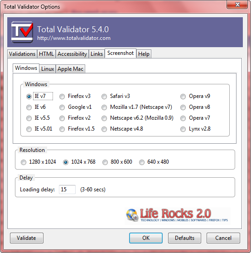Pick the IE v5.01 radio button
This screenshot has width=251, height=253.
coord(29,129)
